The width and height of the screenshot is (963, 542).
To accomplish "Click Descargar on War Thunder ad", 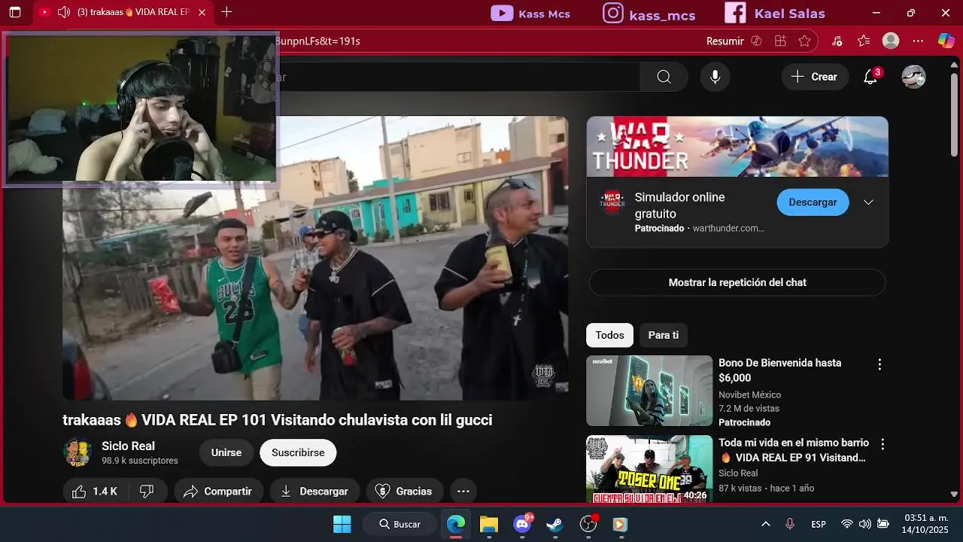I will [813, 202].
